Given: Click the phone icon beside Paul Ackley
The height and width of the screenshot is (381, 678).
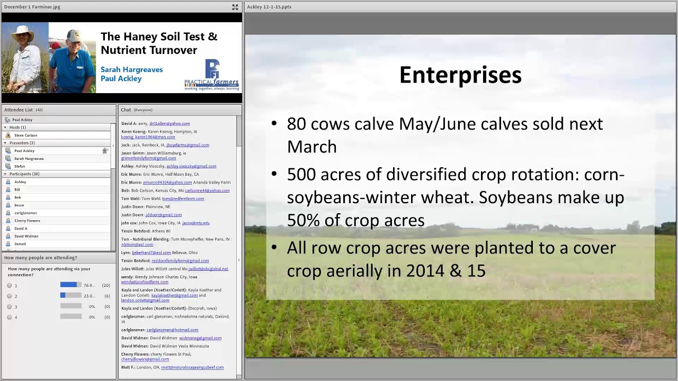Looking at the screenshot, I should [7, 120].
